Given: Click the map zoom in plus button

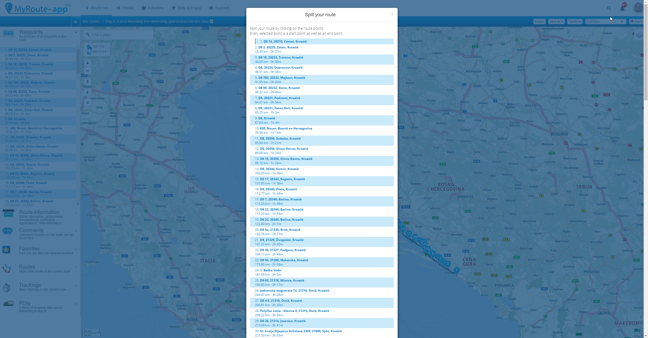Looking at the screenshot, I should point(88,63).
